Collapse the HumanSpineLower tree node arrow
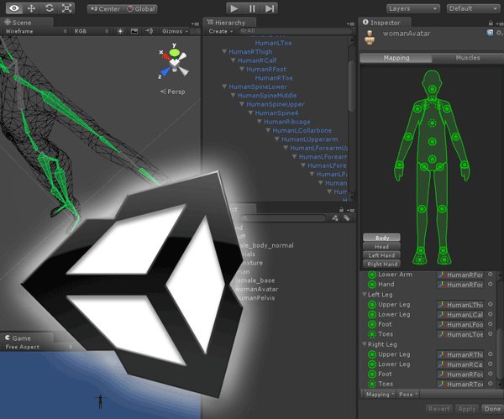 click(x=224, y=86)
